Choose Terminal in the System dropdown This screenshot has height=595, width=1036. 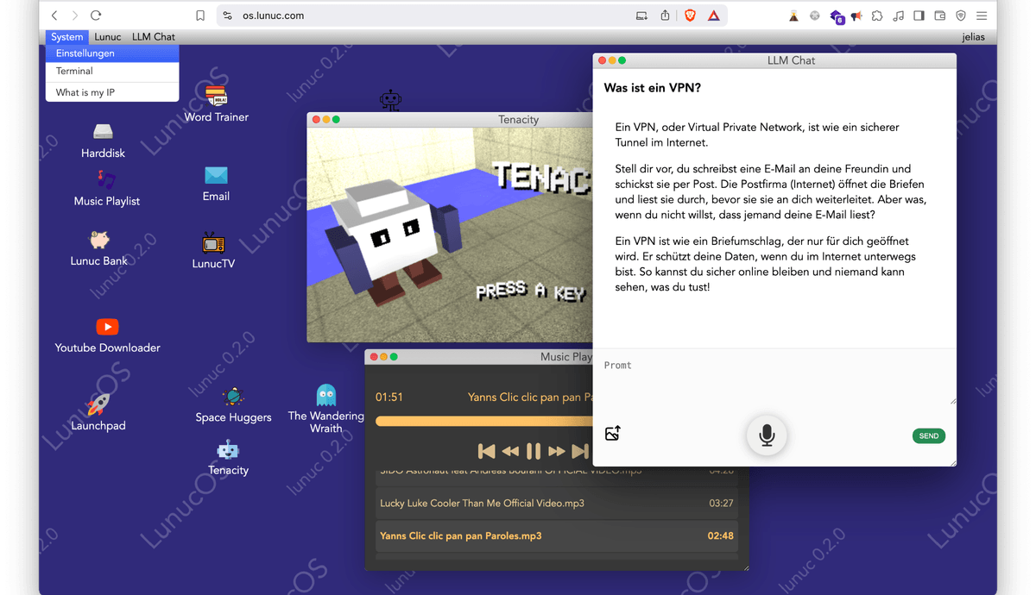pos(74,72)
